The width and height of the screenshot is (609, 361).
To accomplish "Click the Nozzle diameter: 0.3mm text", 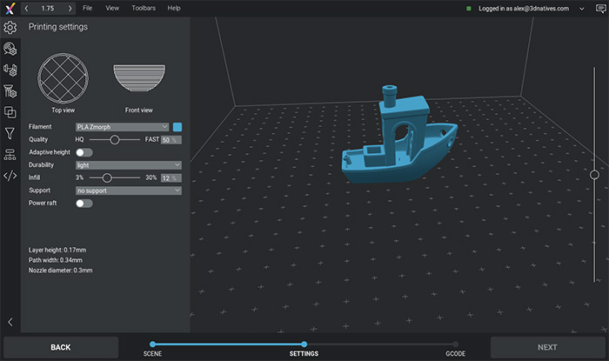I will pyautogui.click(x=60, y=271).
